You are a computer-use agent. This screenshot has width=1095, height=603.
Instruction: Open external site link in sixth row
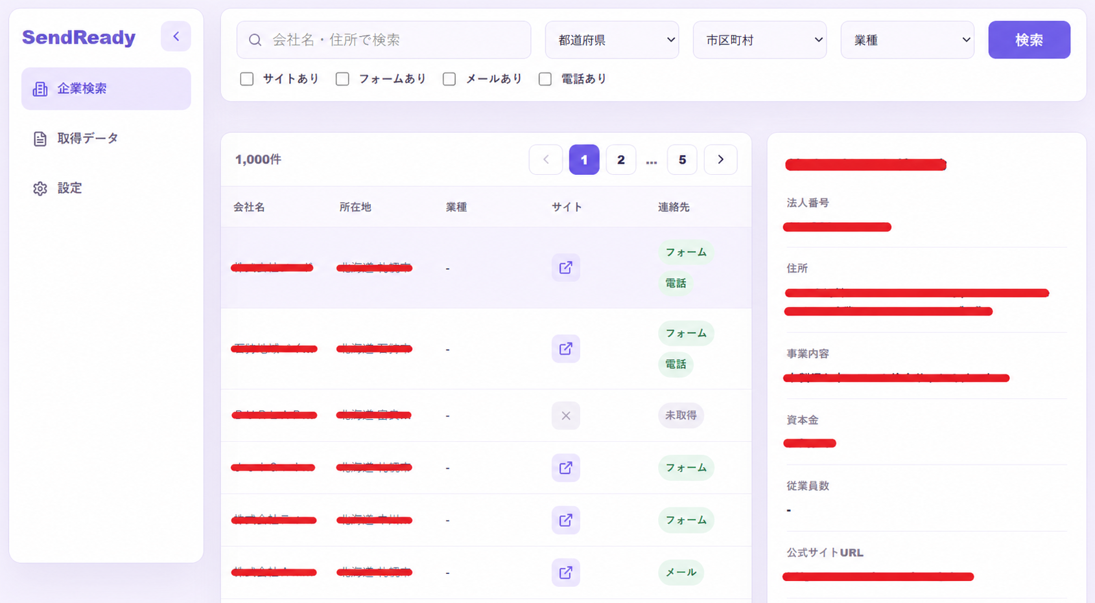pos(565,573)
